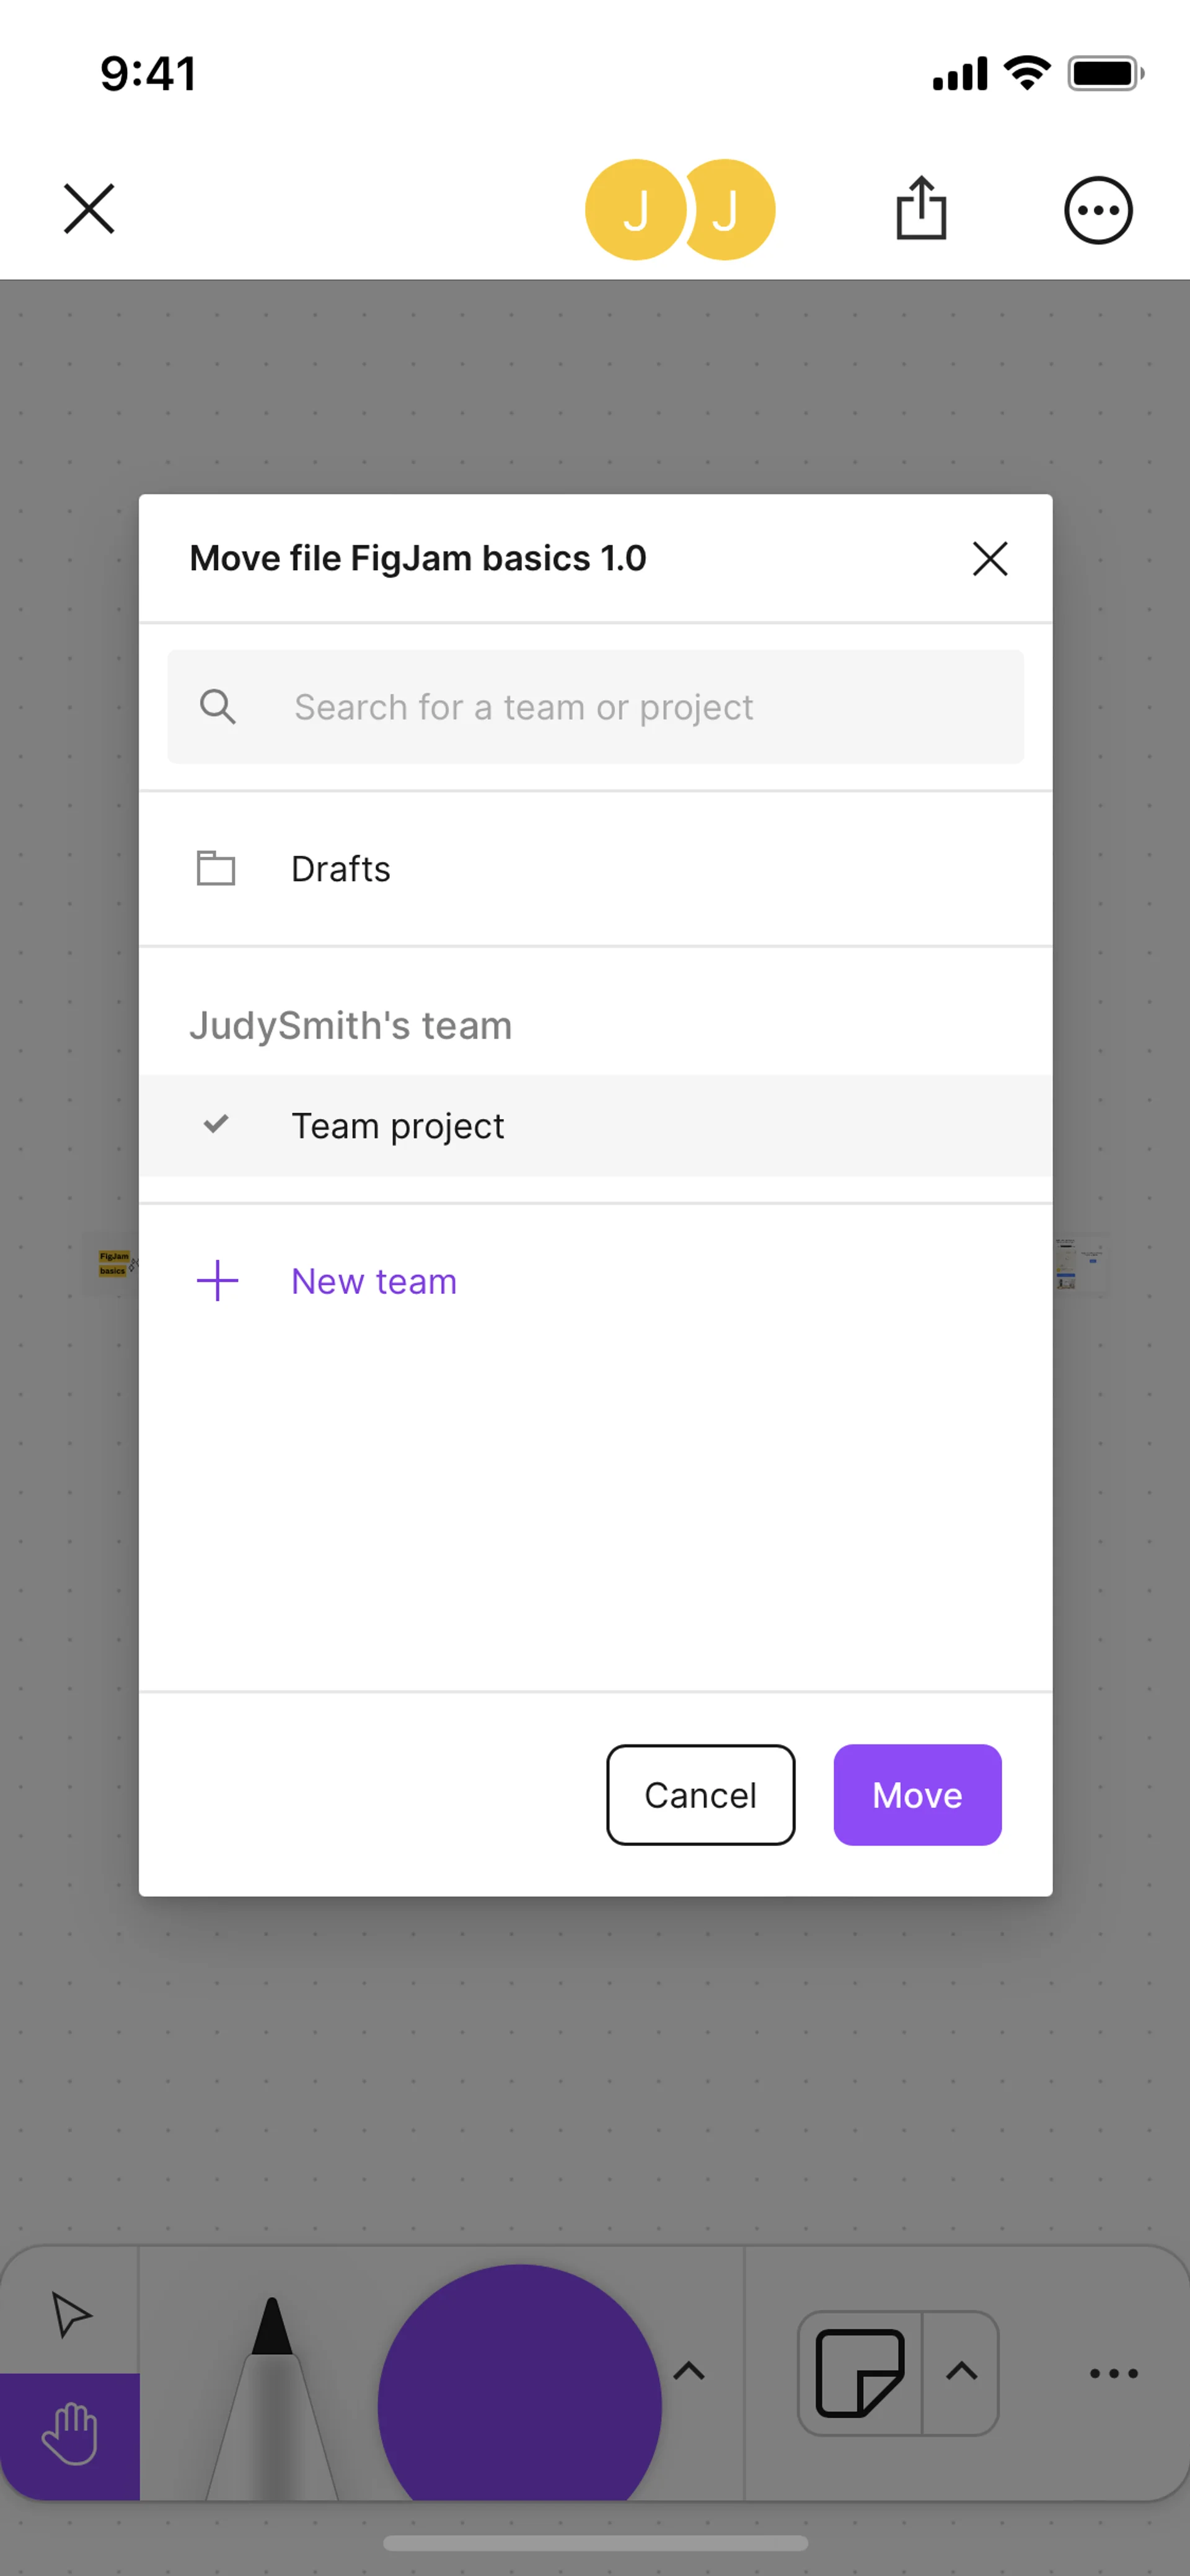This screenshot has width=1190, height=2576.
Task: Pick the purple color circle
Action: (519, 2390)
